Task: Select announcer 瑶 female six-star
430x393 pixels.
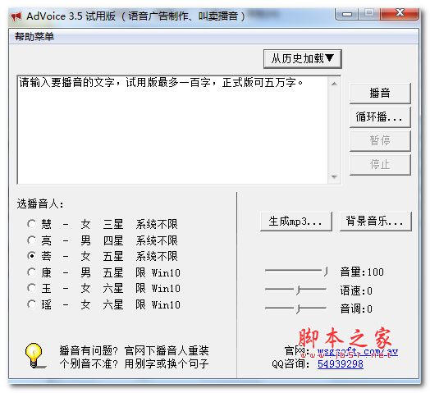Action: click(x=103, y=304)
